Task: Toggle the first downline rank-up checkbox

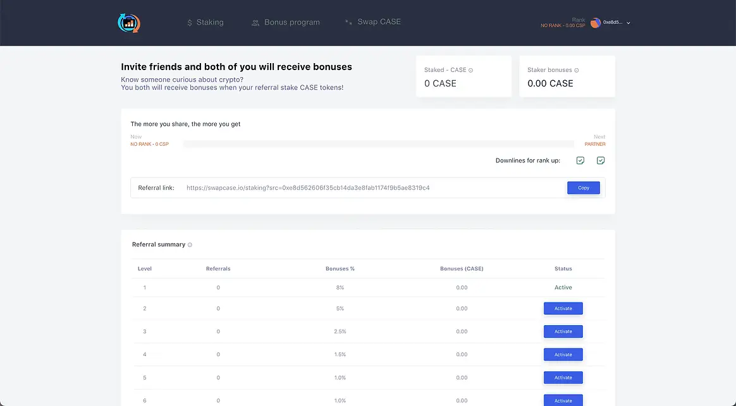Action: coord(580,160)
